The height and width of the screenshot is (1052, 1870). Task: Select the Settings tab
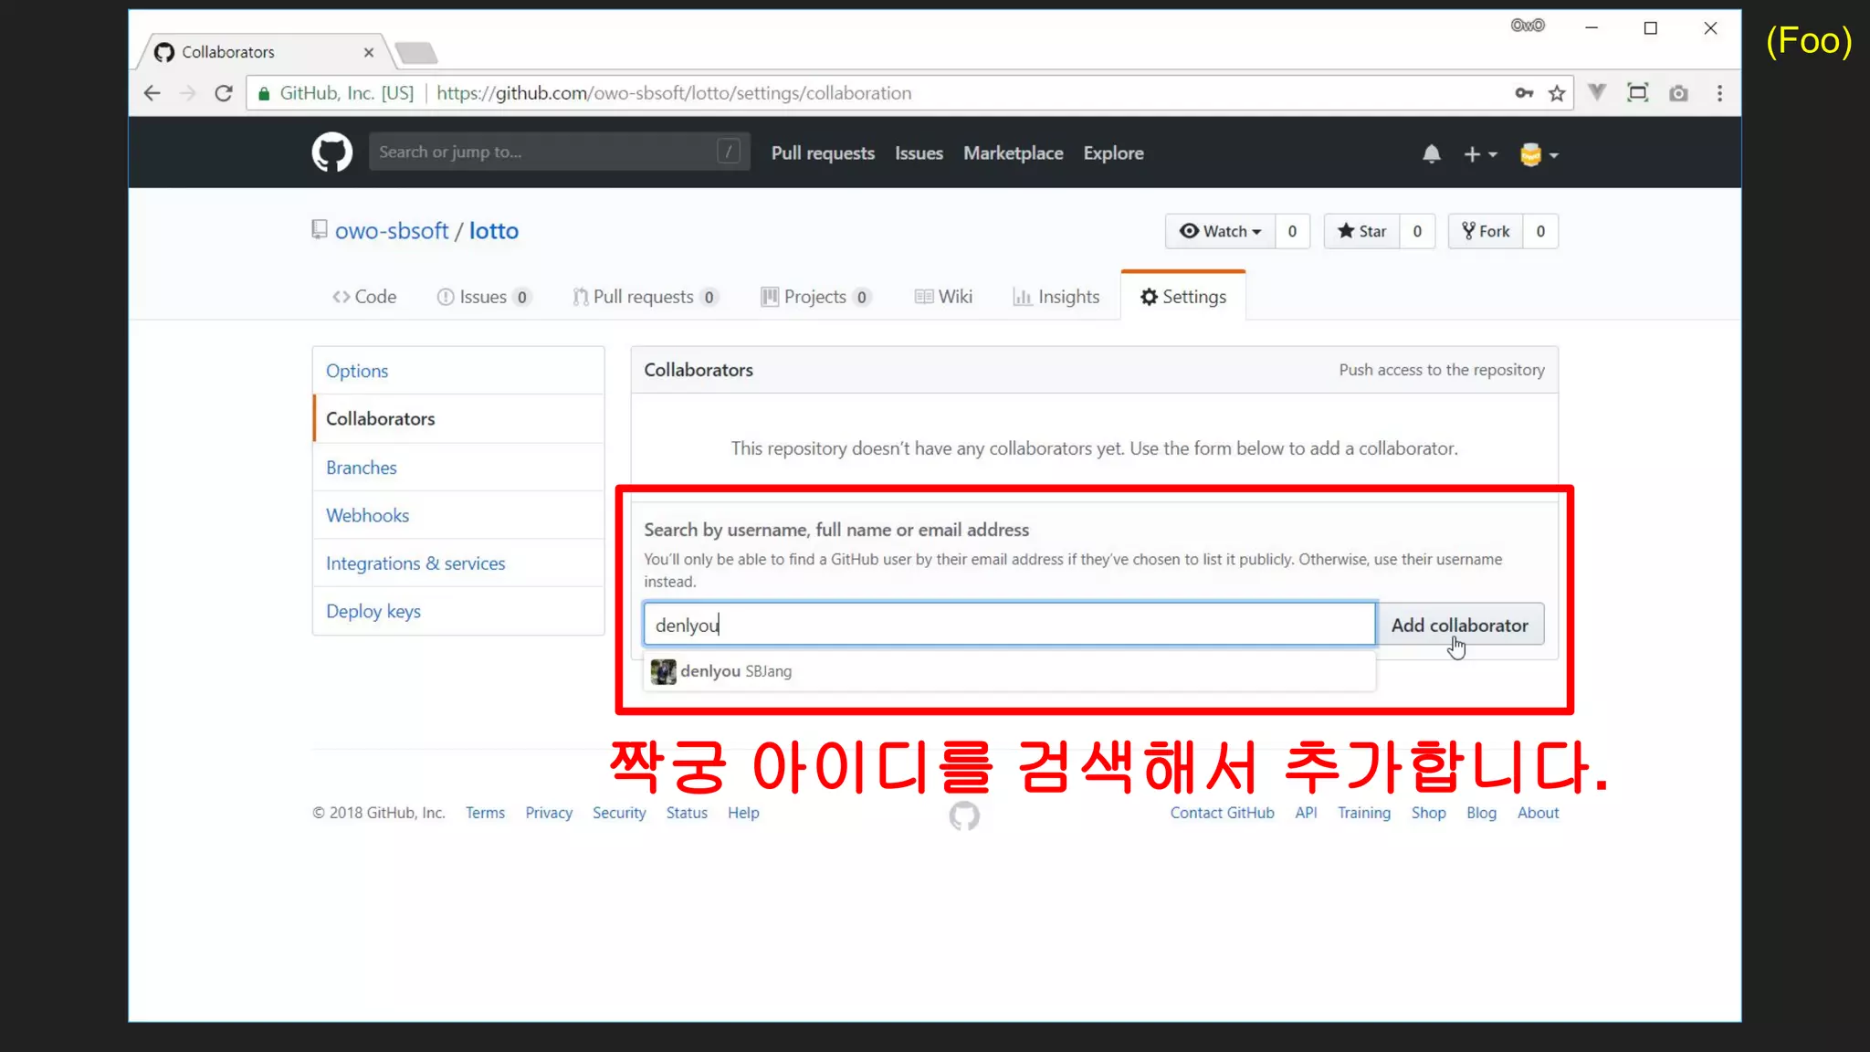(x=1183, y=297)
